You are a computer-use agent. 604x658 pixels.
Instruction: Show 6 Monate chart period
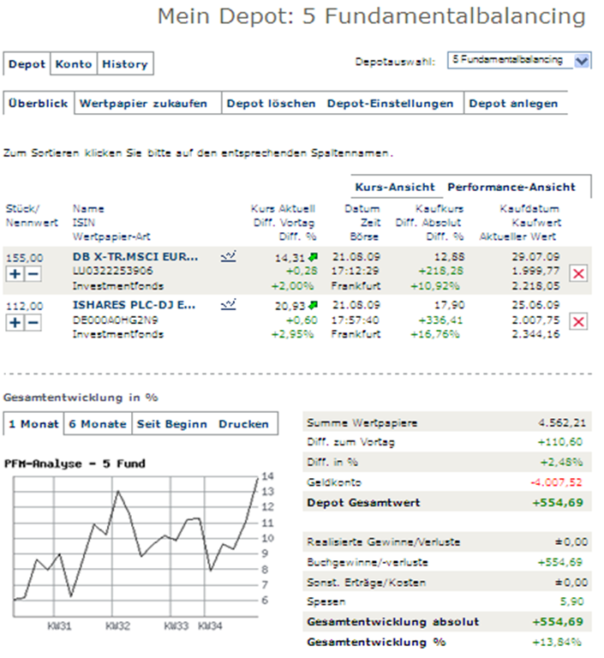(98, 424)
